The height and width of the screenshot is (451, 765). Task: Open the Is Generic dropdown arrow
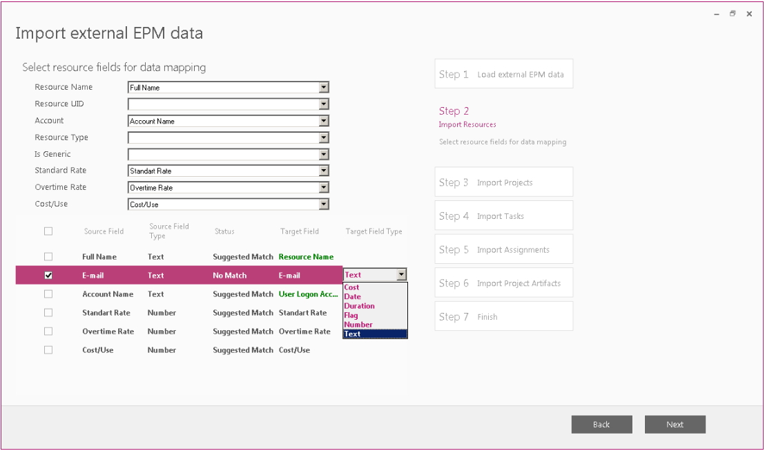[x=324, y=154]
